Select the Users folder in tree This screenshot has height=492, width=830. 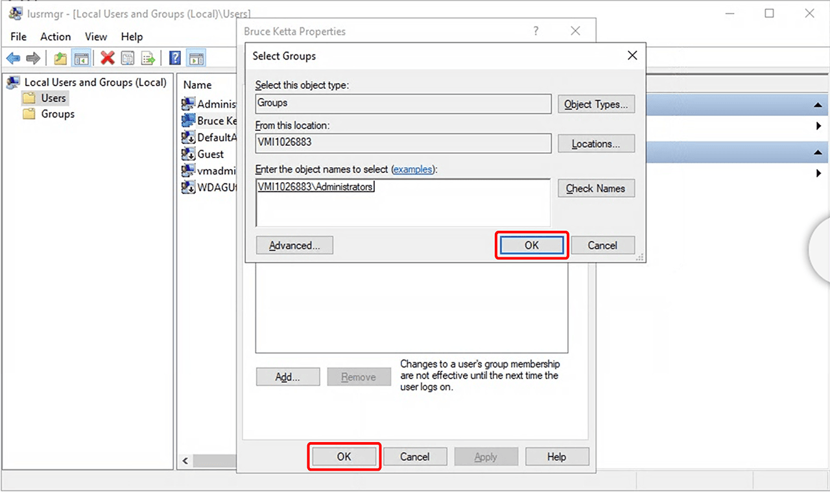click(x=53, y=98)
